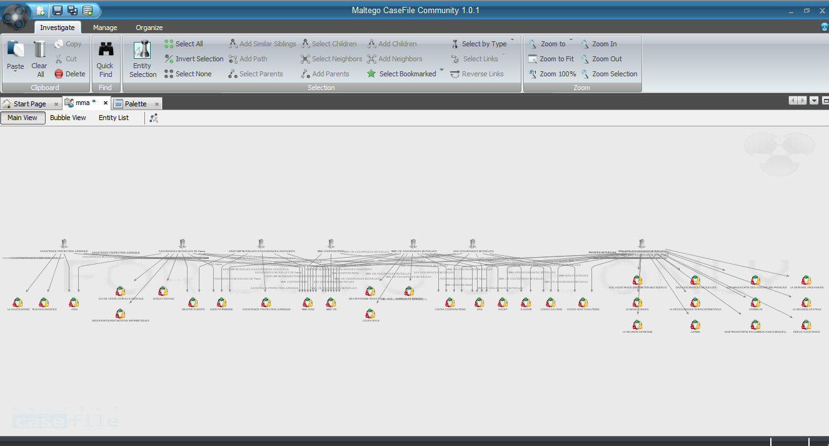Select the MMA COOPERATIONS server node
Screen dimensions: 829x446
click(331, 243)
